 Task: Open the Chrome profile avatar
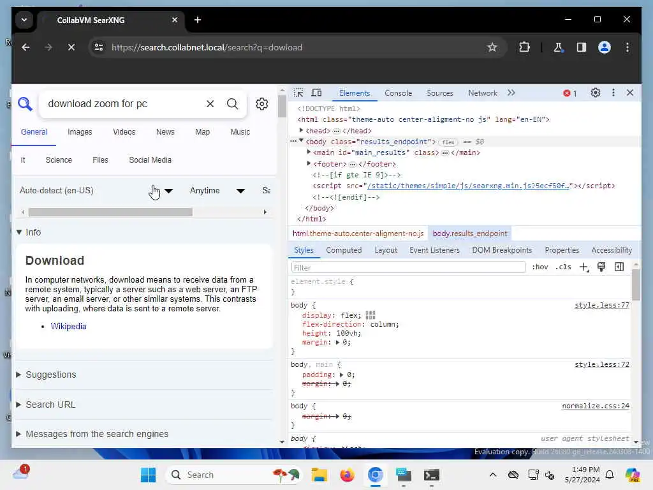point(605,47)
